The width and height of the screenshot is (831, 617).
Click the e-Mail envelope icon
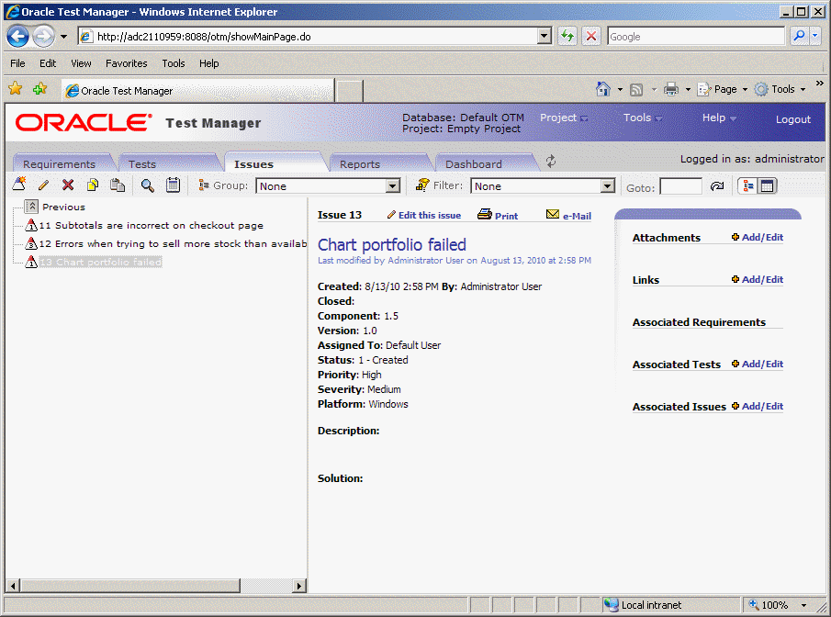pos(553,214)
